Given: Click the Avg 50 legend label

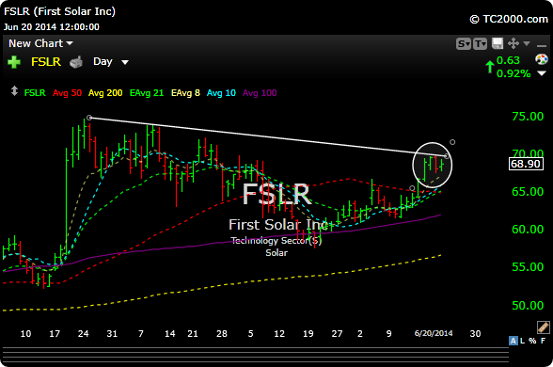Looking at the screenshot, I should pos(67,93).
